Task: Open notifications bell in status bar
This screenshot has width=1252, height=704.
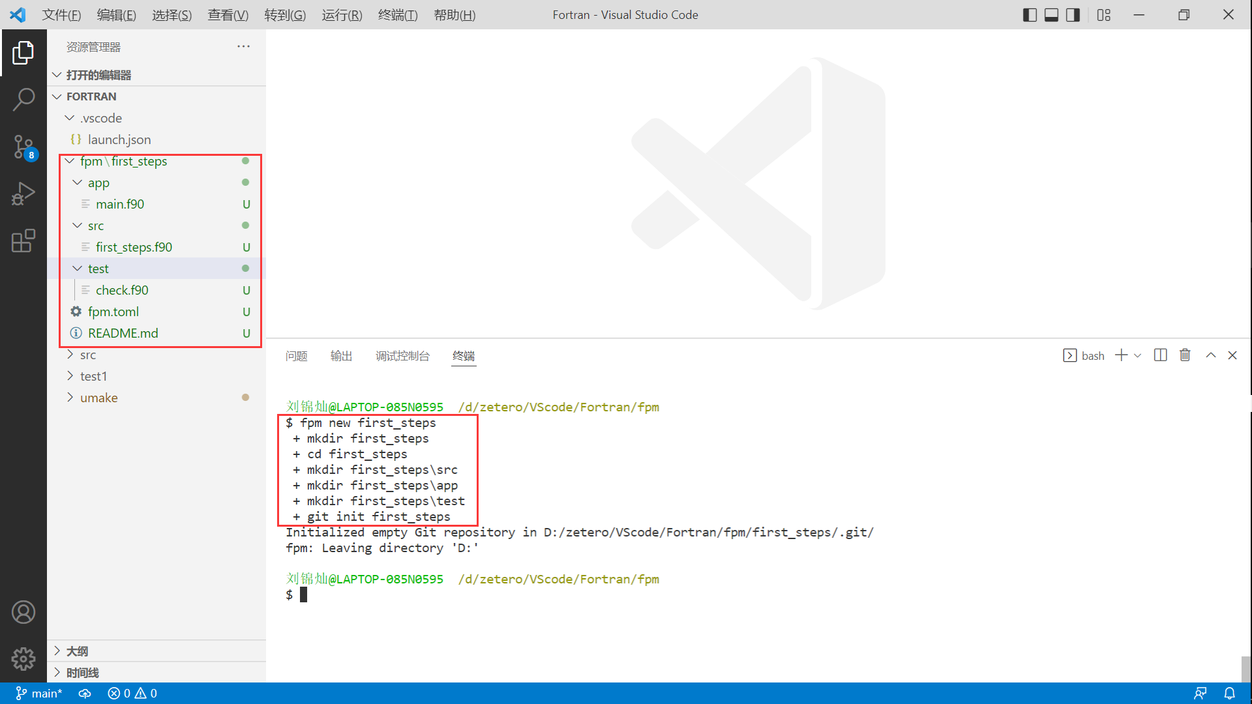Action: [1229, 694]
